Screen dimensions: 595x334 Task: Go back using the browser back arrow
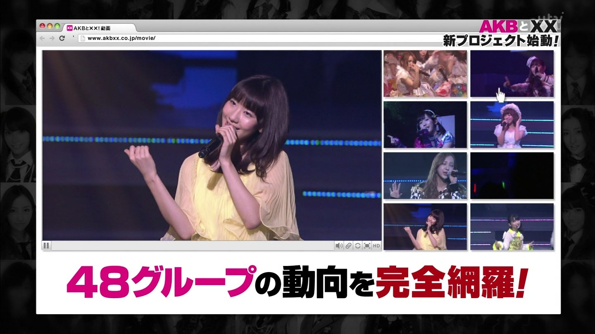[42, 38]
